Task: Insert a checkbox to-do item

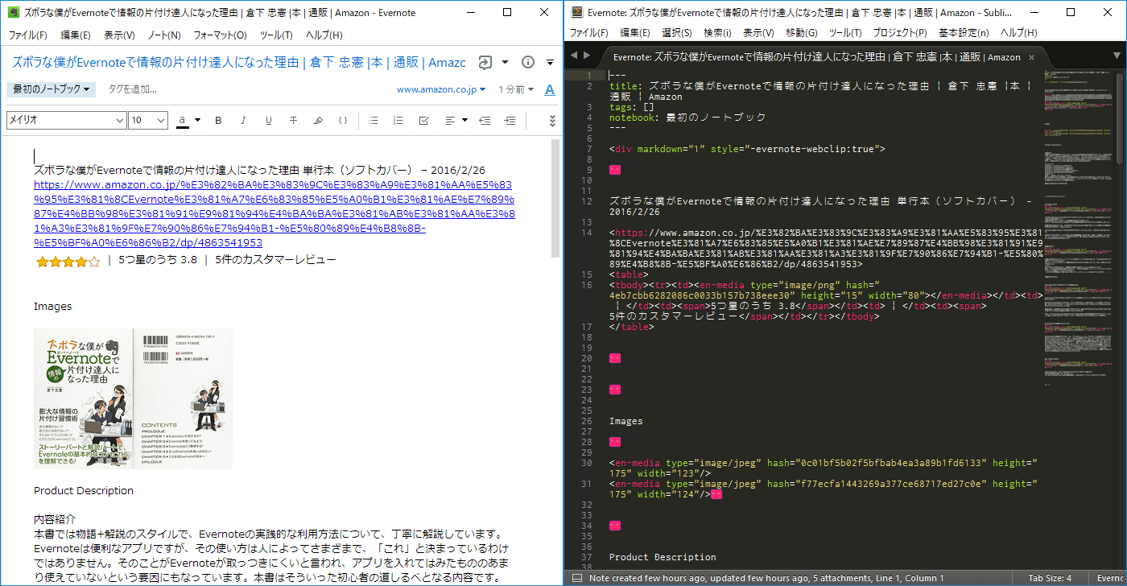Action: pyautogui.click(x=423, y=121)
